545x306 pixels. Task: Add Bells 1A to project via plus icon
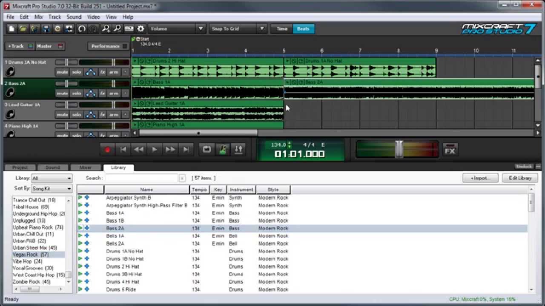coord(87,236)
